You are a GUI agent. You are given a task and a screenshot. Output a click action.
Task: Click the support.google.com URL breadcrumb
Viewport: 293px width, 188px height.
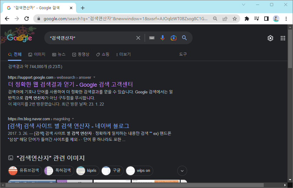pos(49,78)
